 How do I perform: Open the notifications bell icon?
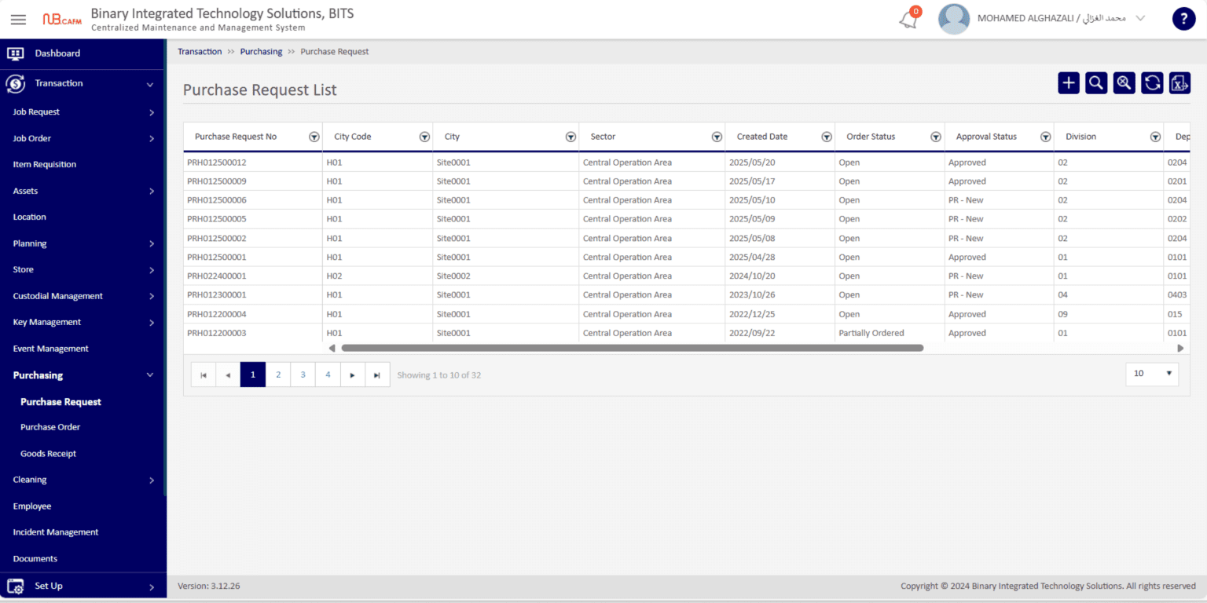pyautogui.click(x=908, y=20)
